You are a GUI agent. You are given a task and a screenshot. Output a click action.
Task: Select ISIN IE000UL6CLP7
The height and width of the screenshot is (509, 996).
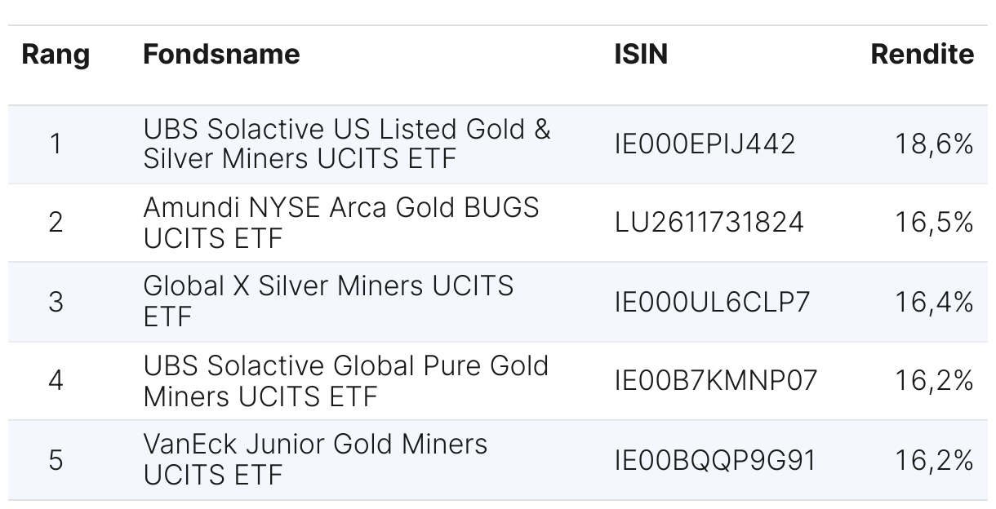pyautogui.click(x=712, y=302)
